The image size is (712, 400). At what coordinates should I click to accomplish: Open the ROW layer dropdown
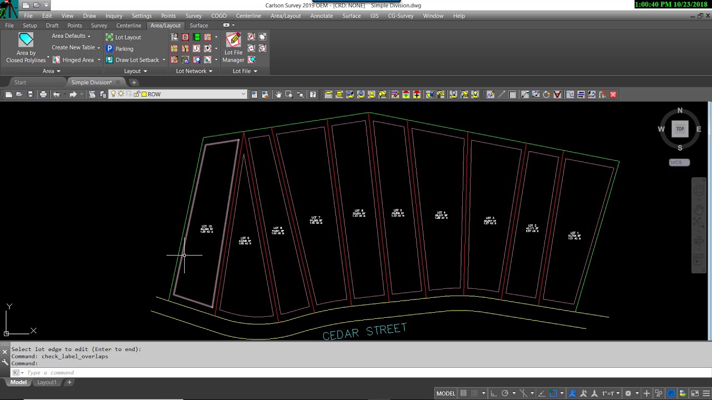click(x=243, y=94)
